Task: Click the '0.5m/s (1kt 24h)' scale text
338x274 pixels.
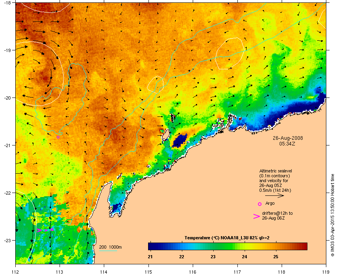Action: point(275,191)
